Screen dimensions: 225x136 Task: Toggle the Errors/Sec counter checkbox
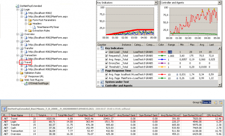[106, 63]
